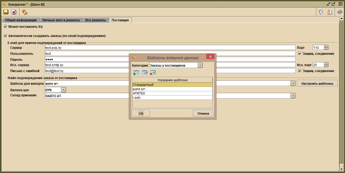Click the scroll-down arrow of the vertical scrollbar
The height and width of the screenshot is (173, 345).
pos(341,169)
